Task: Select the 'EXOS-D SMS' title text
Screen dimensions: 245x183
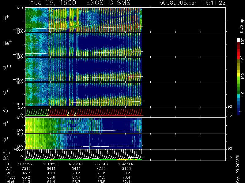Action: 108,3
